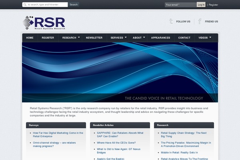Image resolution: width=240 pixels, height=160 pixels.
Task: Expand the VIDEOS dropdown arrow
Action: tap(210, 37)
